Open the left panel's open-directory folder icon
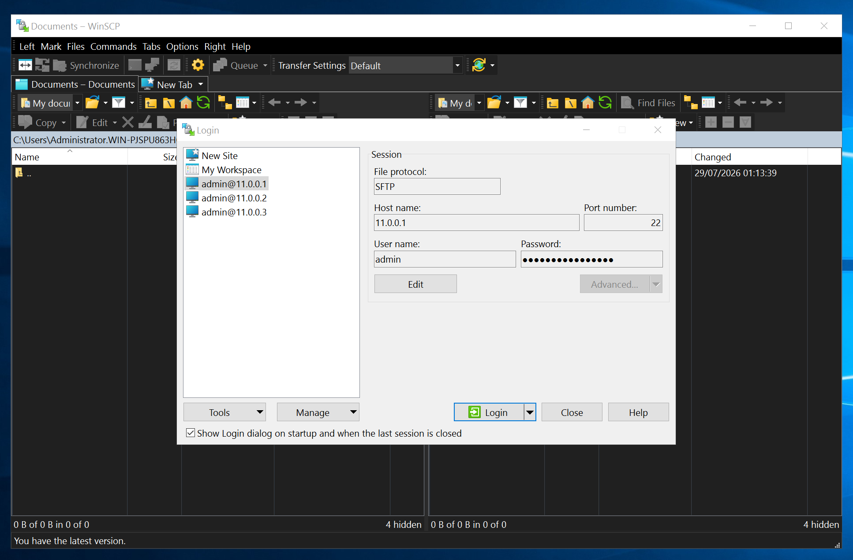This screenshot has height=560, width=853. pos(92,103)
